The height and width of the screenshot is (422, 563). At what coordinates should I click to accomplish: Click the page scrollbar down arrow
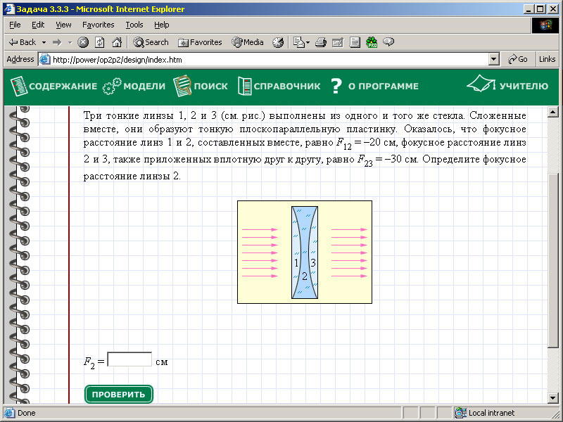tap(553, 397)
